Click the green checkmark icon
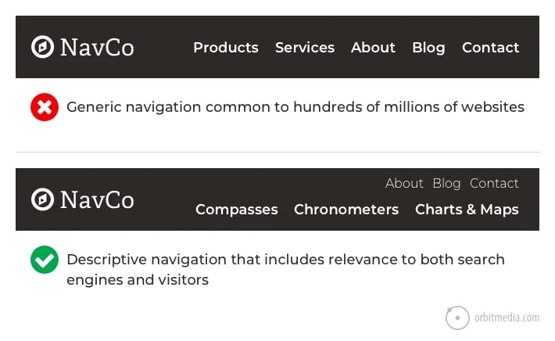The width and height of the screenshot is (555, 341). pos(45,260)
